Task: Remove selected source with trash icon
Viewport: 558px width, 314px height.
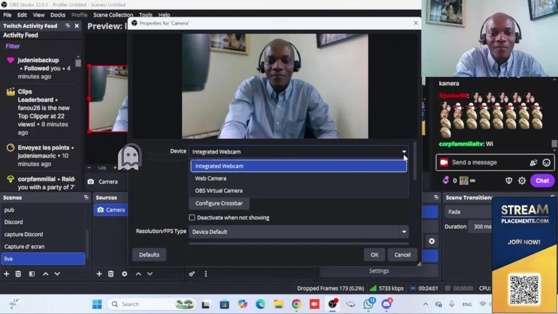Action: pyautogui.click(x=111, y=274)
